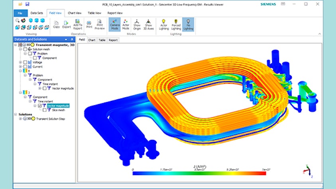336x189 pixels.
Task: Check the Solution mesh checkbox
Action: click(x=25, y=49)
